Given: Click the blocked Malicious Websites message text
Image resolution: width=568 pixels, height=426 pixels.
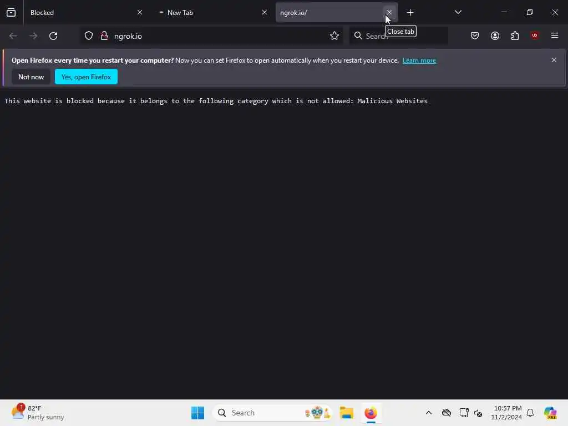Looking at the screenshot, I should tap(216, 101).
